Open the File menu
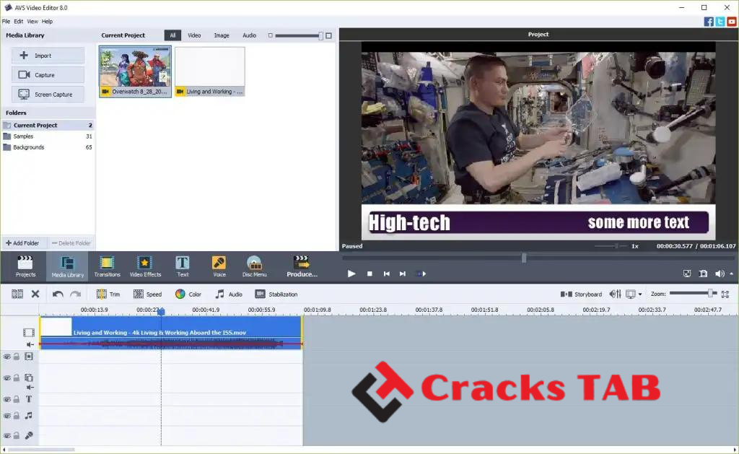Screen dimensions: 739x454 pyautogui.click(x=6, y=21)
